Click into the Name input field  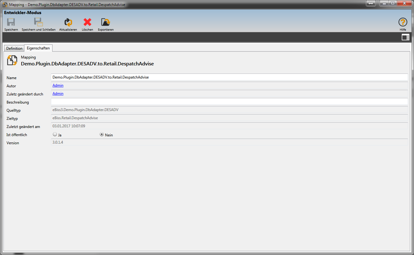229,77
